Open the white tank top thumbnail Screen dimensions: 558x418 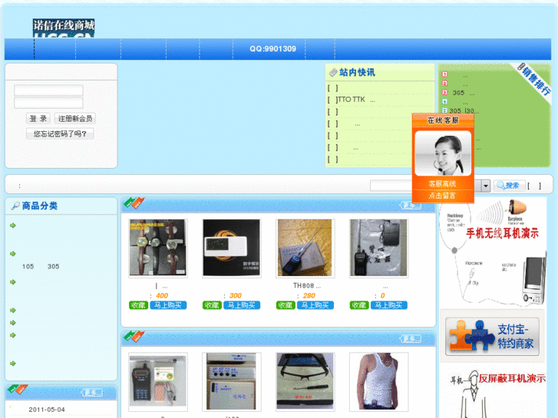tap(378, 382)
